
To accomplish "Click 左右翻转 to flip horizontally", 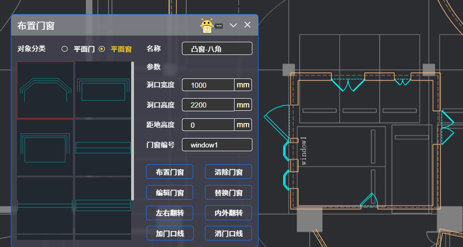I will pos(170,213).
